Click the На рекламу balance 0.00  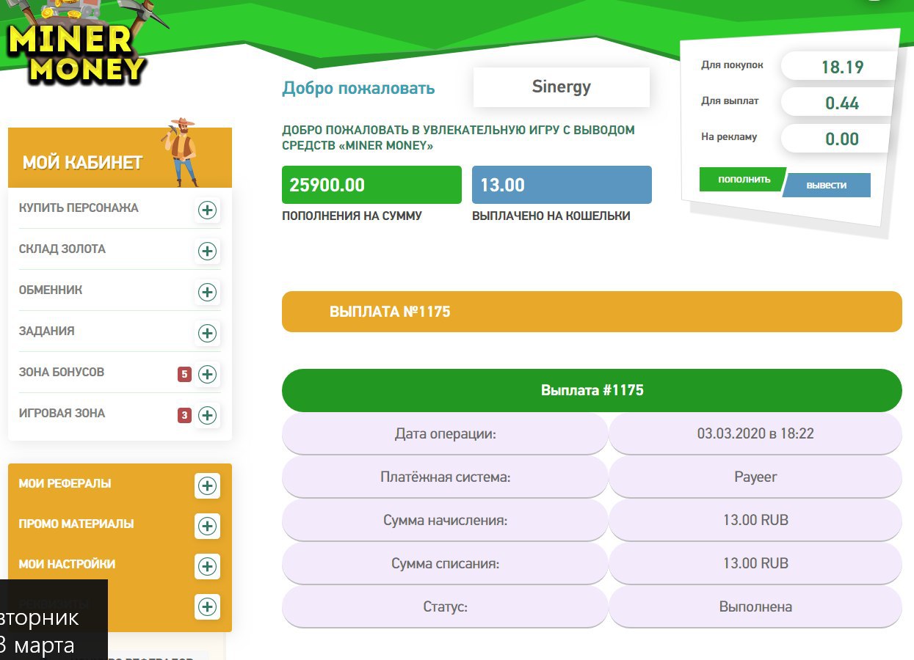click(841, 139)
